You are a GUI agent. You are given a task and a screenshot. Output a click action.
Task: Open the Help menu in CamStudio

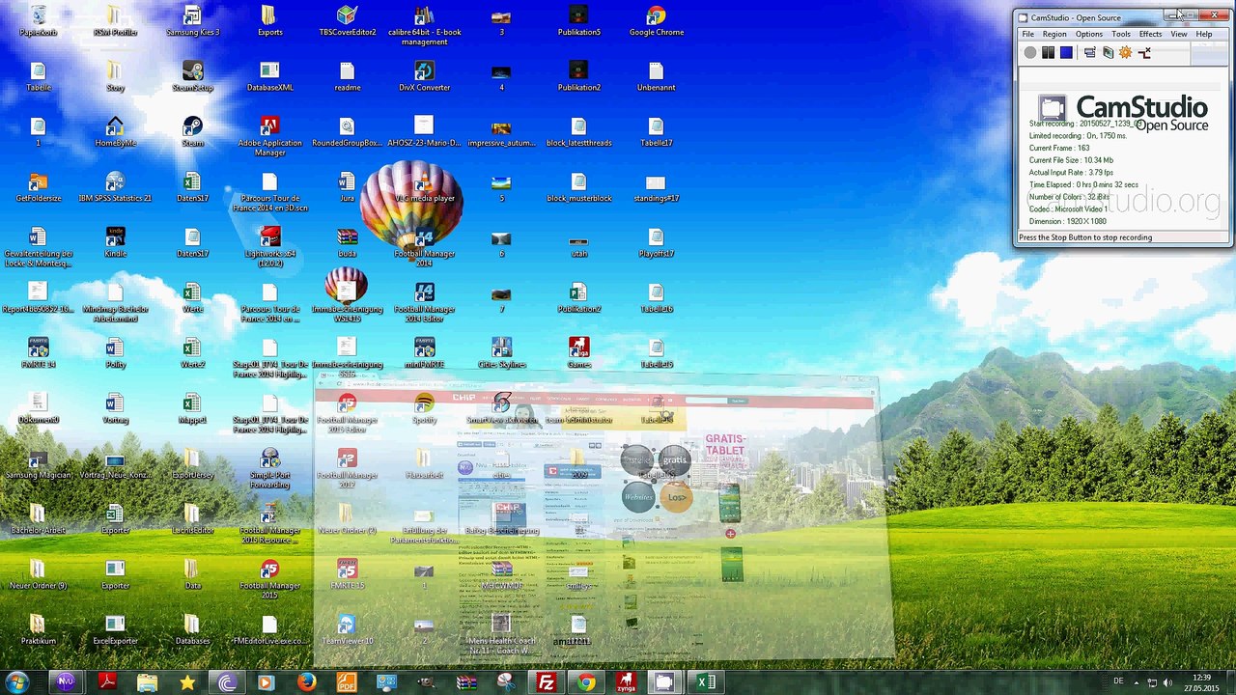click(x=1204, y=34)
